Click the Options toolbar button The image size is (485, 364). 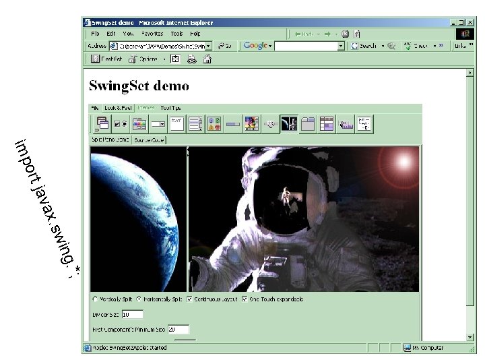click(x=143, y=59)
